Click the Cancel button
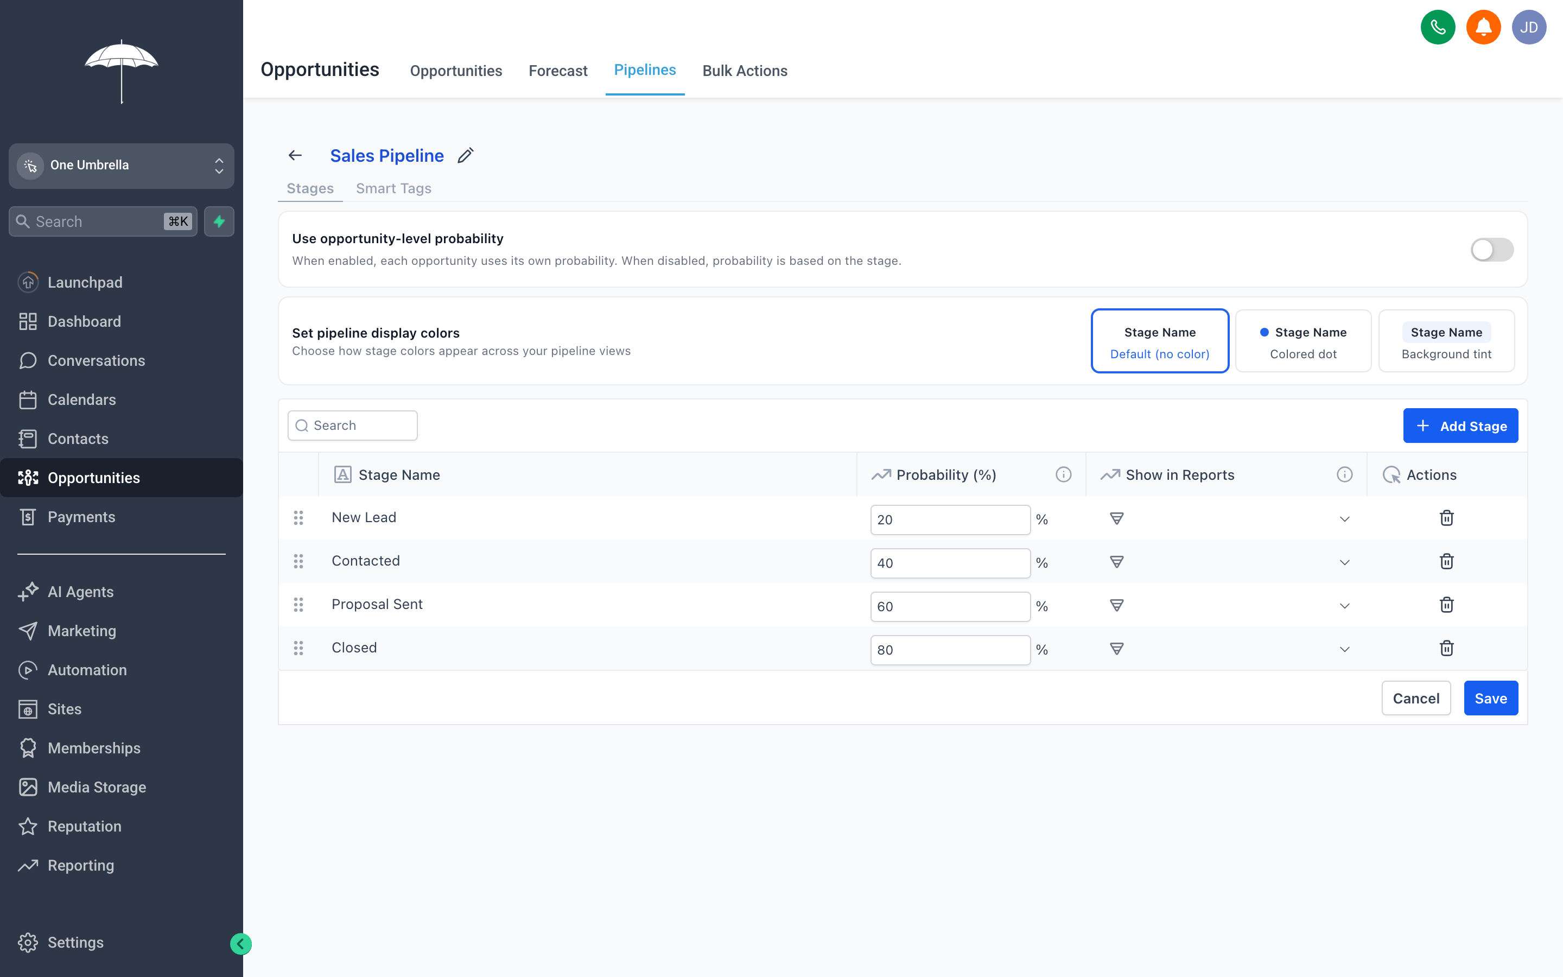Image resolution: width=1563 pixels, height=977 pixels. (x=1416, y=698)
